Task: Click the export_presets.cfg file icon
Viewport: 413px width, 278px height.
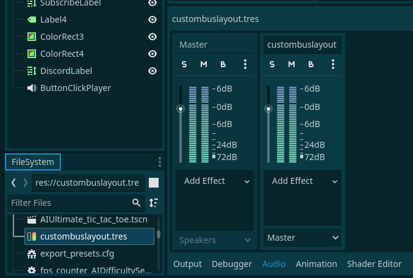Action: [x=32, y=254]
